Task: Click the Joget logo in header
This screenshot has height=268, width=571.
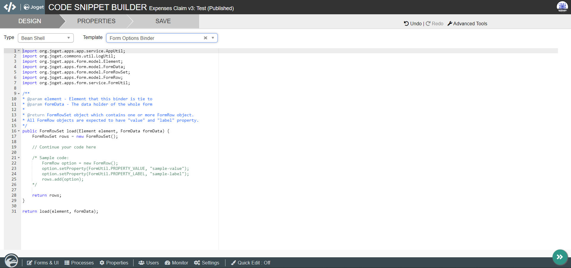Action: pos(34,7)
